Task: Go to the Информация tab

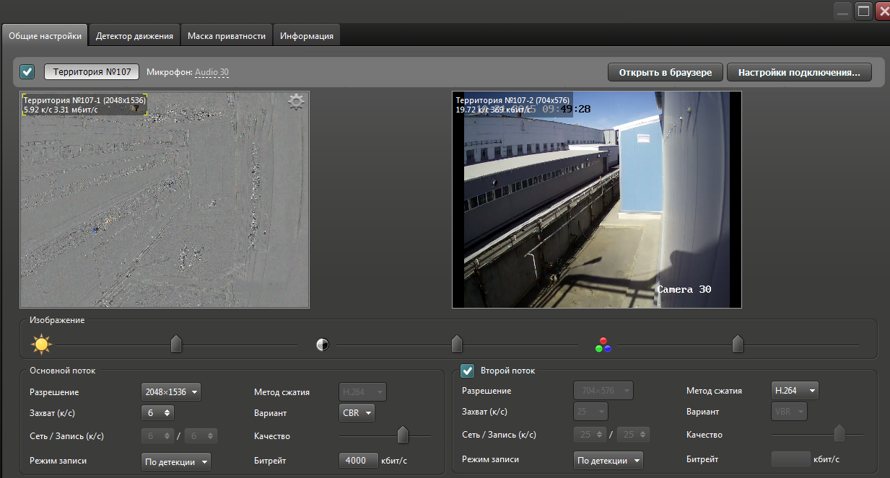Action: 307,35
